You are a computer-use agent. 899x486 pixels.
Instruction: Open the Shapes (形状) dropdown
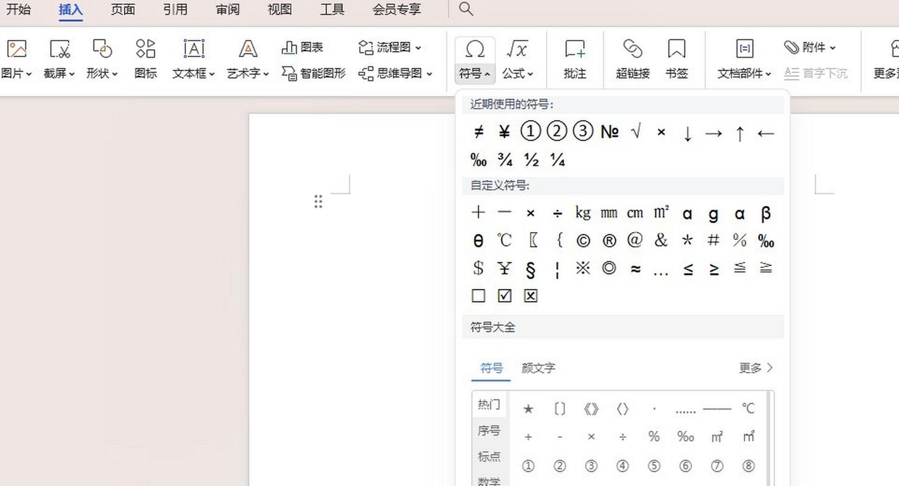[102, 73]
